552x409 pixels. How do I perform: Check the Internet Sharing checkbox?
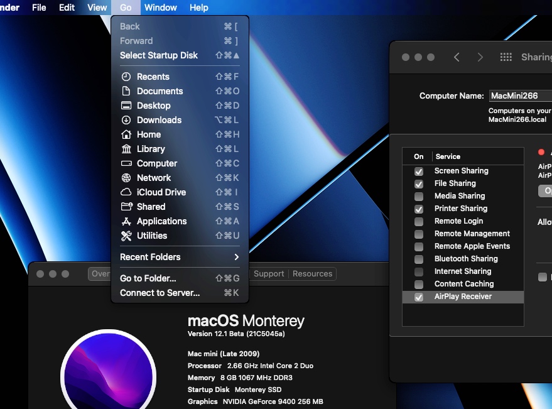tap(419, 272)
